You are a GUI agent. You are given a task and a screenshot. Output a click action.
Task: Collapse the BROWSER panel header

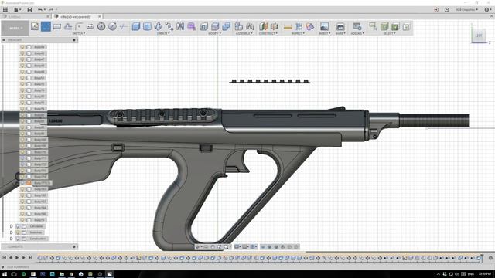tap(4, 40)
